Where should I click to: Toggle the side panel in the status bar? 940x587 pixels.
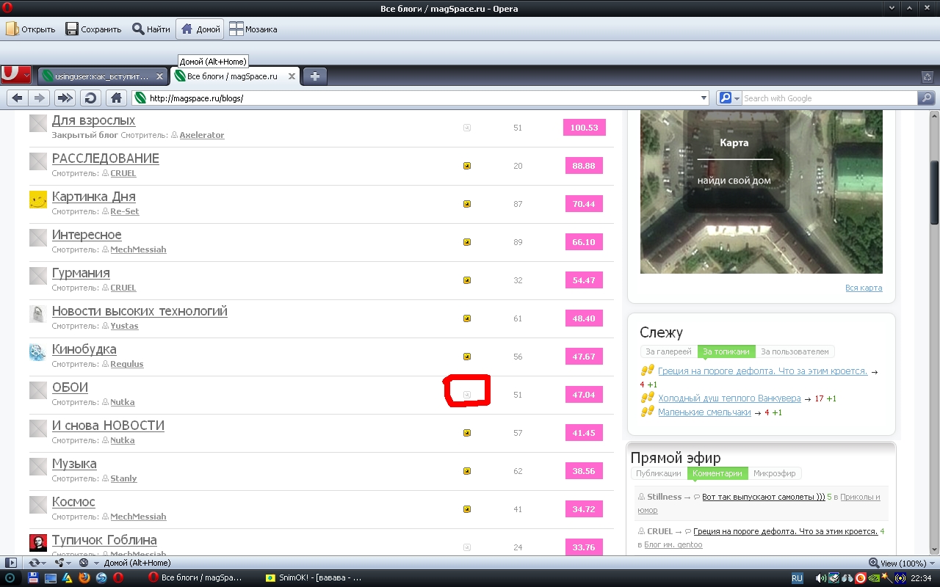pyautogui.click(x=10, y=563)
